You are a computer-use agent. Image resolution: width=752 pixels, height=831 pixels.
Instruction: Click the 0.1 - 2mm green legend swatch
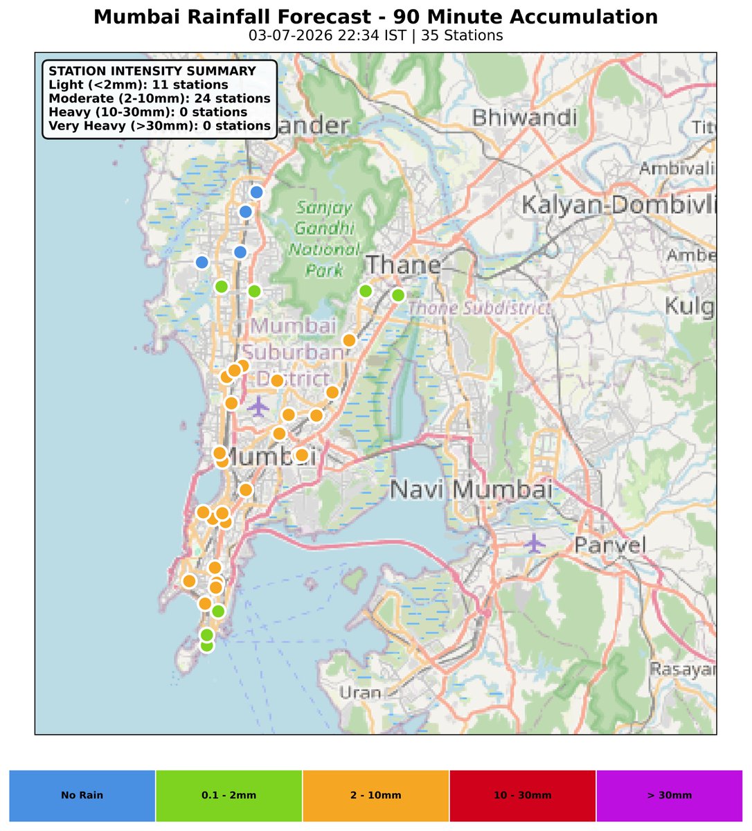tap(229, 795)
